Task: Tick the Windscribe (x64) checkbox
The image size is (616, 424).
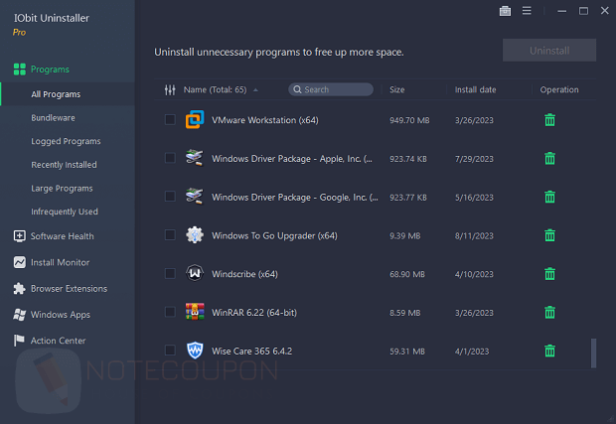Action: pos(170,273)
